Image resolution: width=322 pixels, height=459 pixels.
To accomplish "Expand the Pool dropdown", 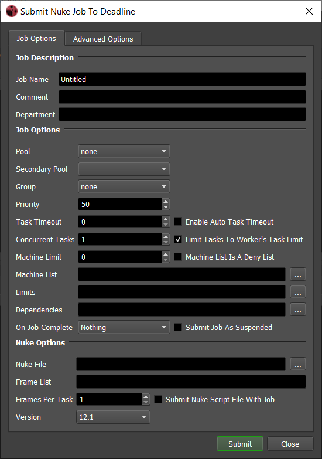I will tap(124, 151).
